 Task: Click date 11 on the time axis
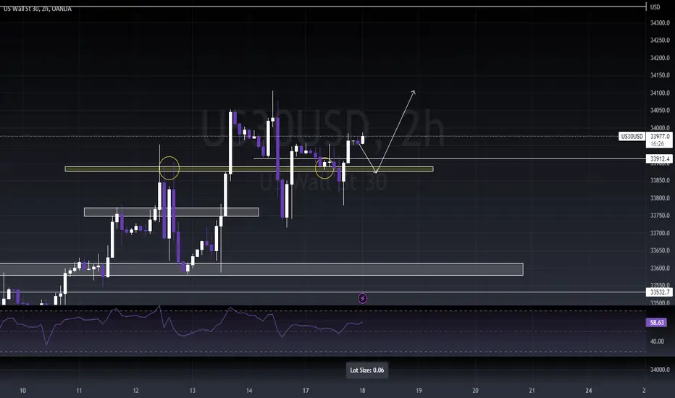(x=79, y=391)
